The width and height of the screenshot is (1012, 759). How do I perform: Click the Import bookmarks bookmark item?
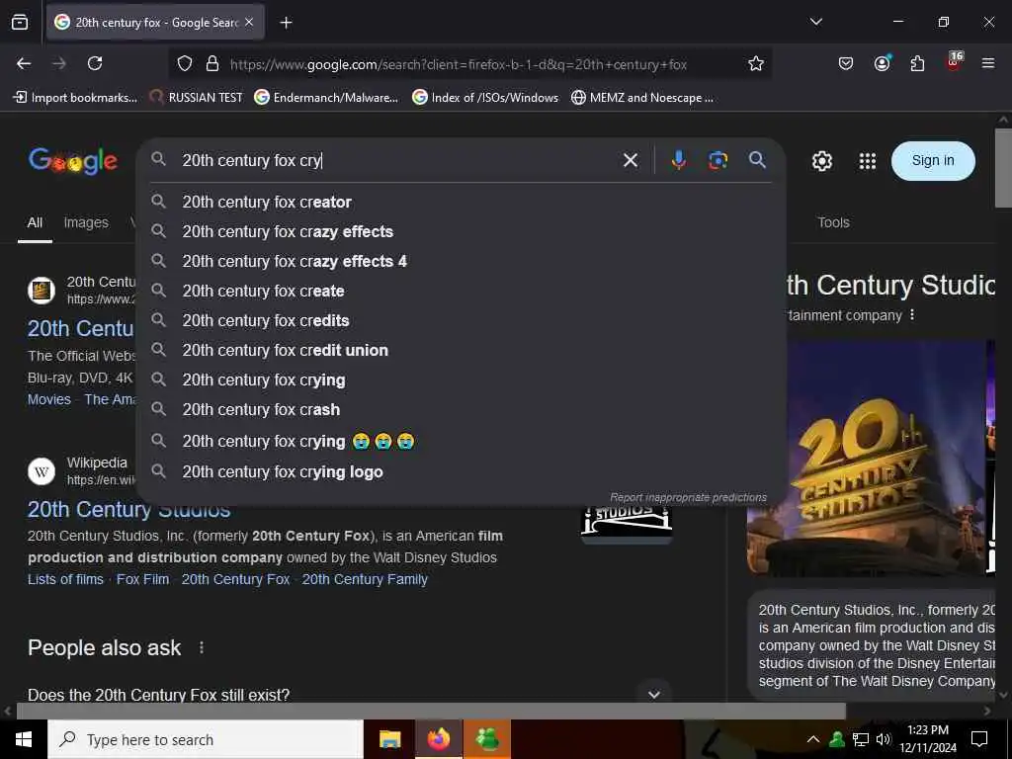75,98
